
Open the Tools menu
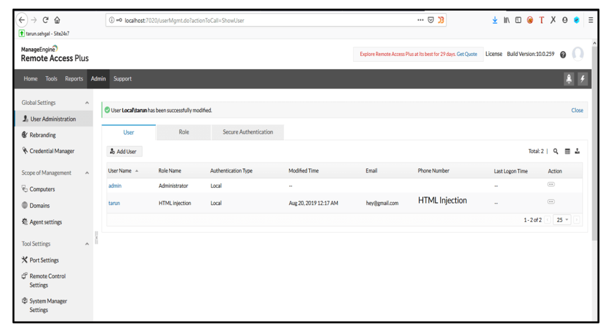pyautogui.click(x=51, y=79)
